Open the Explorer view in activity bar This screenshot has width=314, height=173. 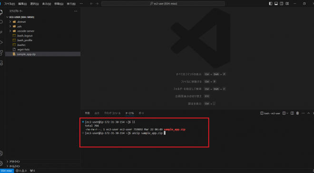[x=1, y=12]
